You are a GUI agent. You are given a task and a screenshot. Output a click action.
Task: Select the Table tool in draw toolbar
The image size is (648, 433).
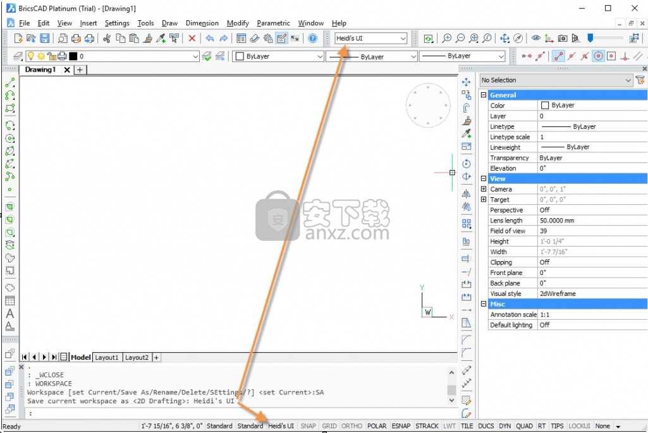(x=10, y=300)
